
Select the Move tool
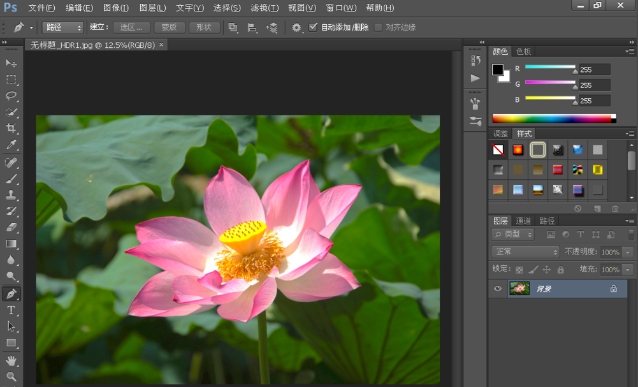point(11,63)
